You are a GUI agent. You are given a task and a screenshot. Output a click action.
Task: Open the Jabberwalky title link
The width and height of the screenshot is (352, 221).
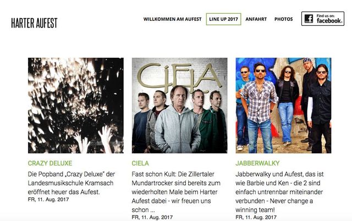257,163
